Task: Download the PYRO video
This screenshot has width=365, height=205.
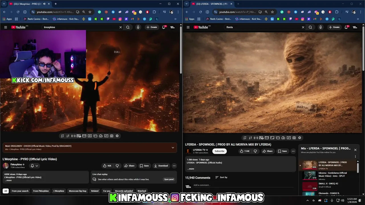Action: tap(161, 166)
